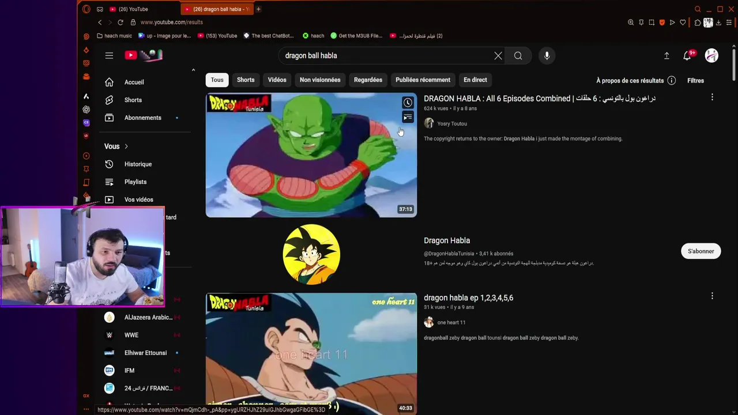The image size is (738, 415).
Task: Select the Shorts filter chip
Action: coord(246,80)
